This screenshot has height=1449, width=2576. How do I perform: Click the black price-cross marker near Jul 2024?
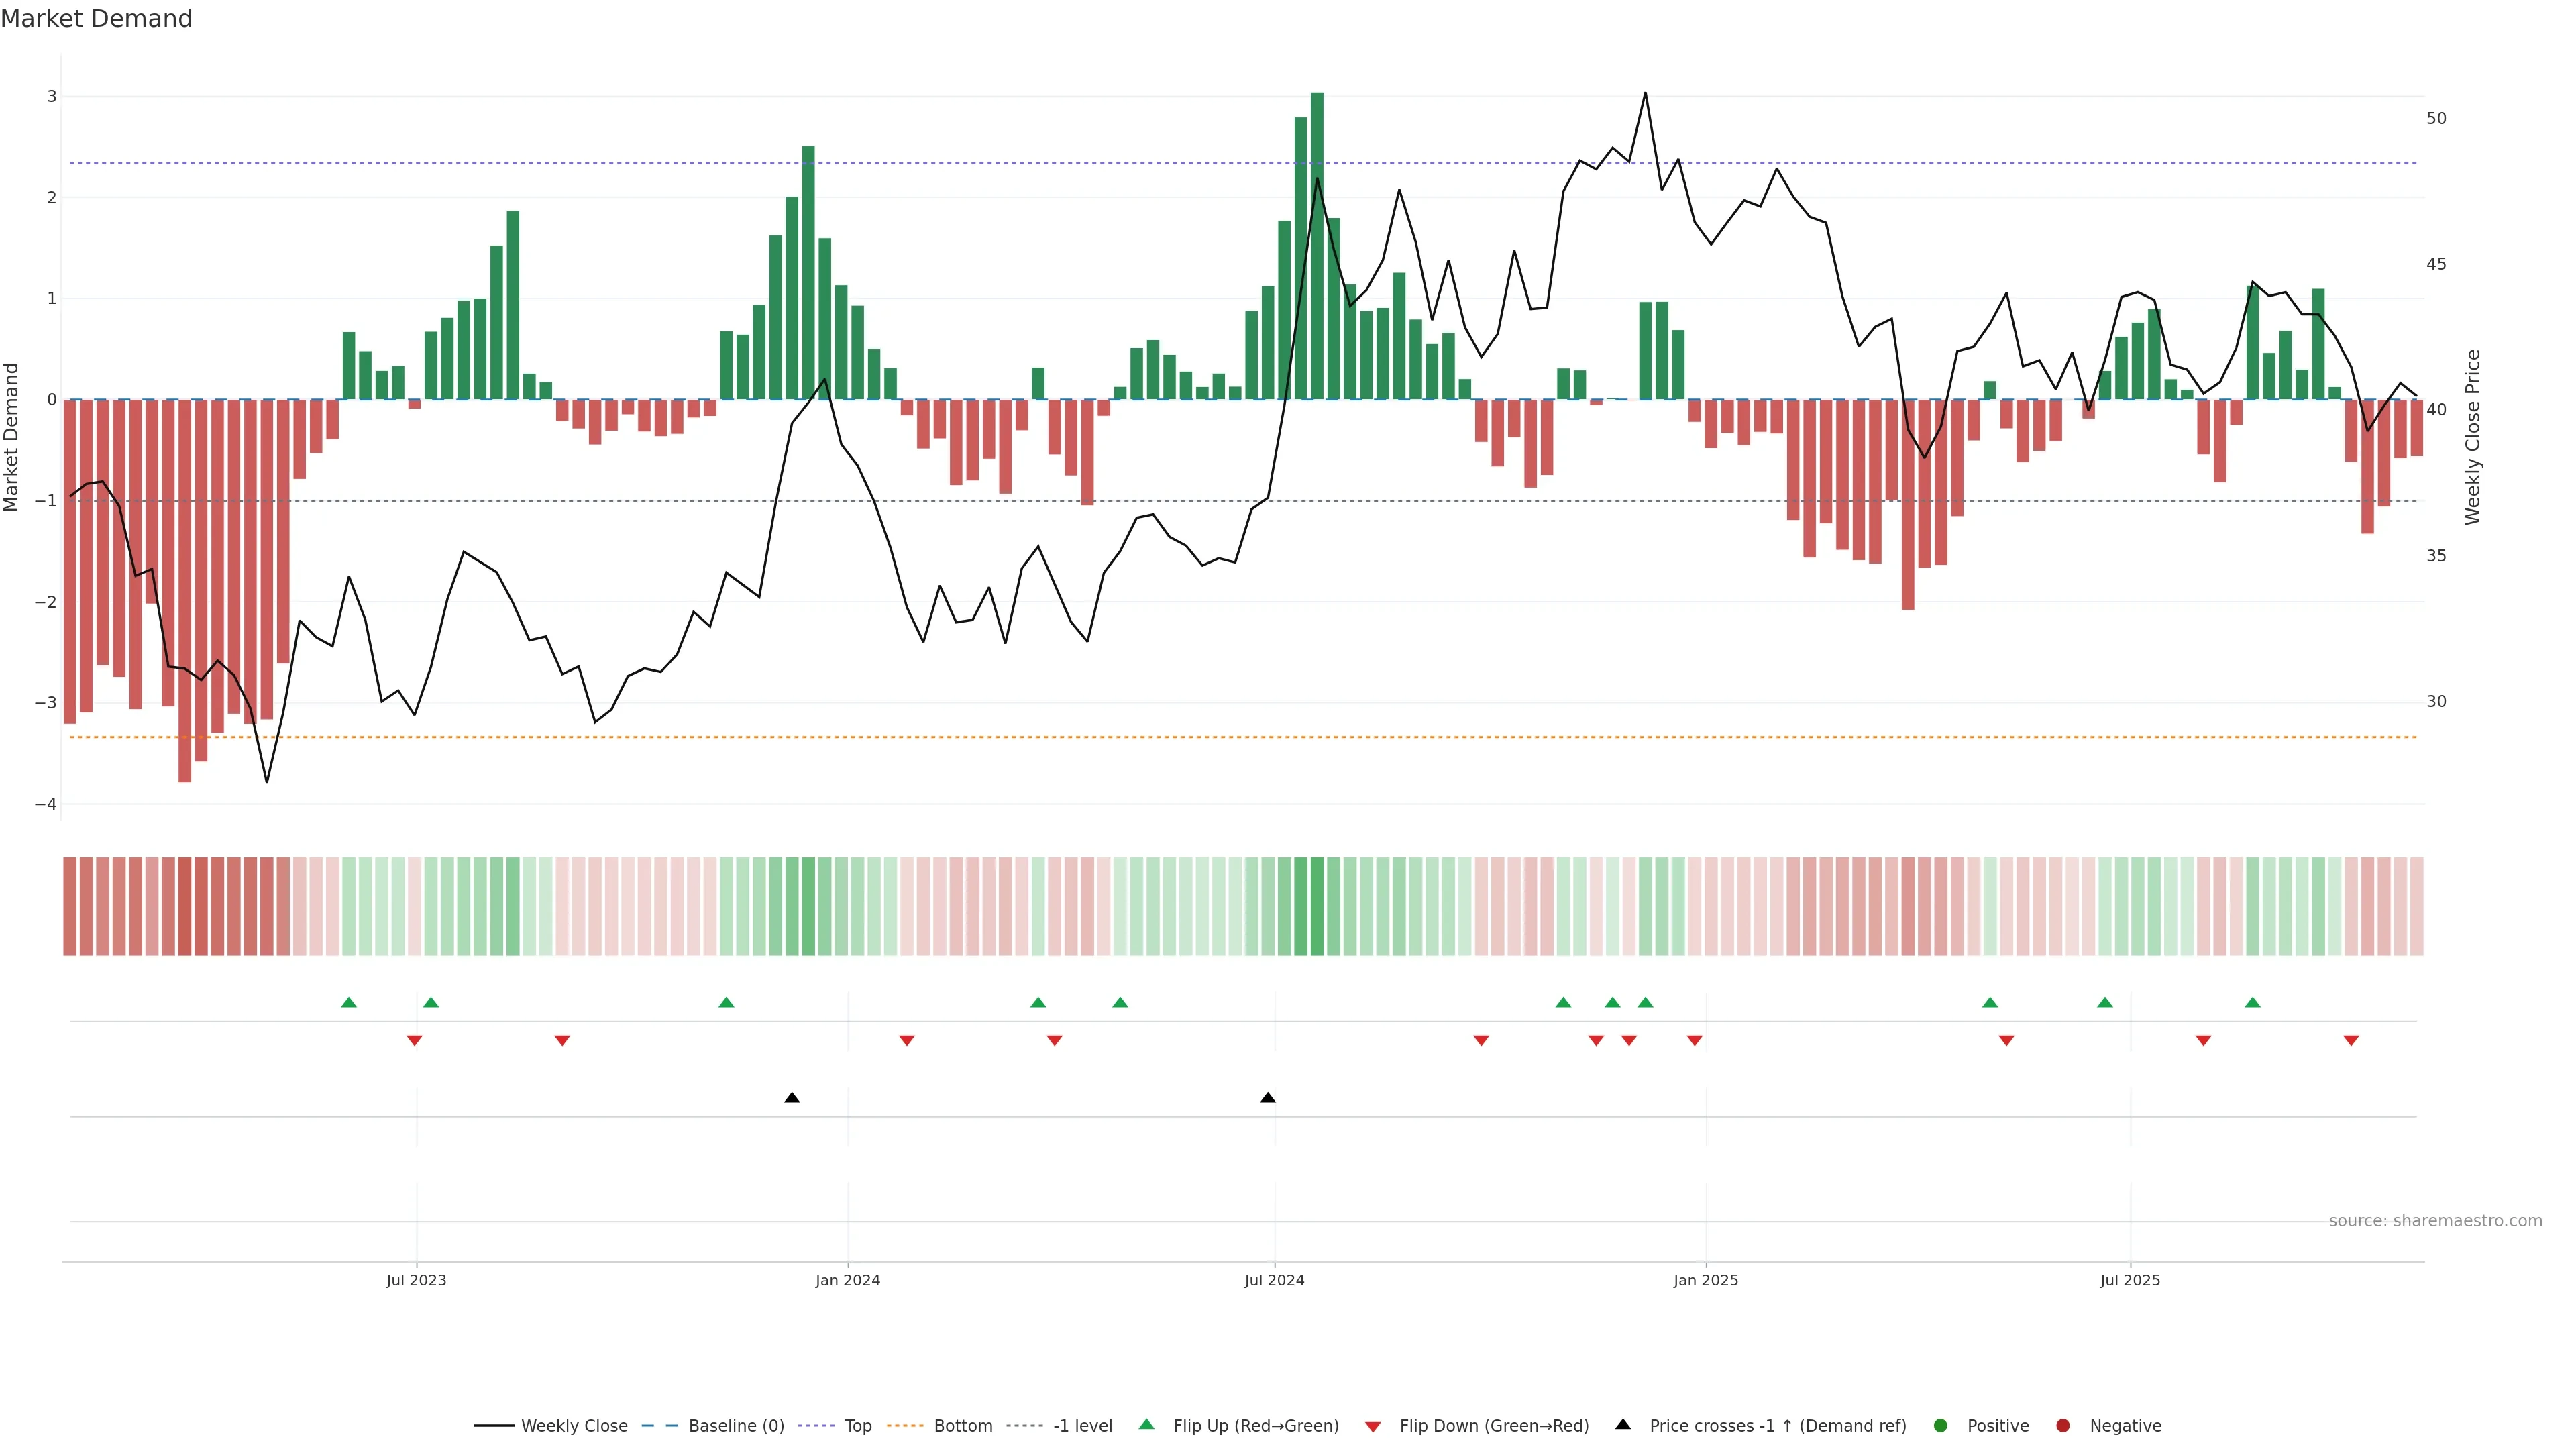click(1268, 1098)
